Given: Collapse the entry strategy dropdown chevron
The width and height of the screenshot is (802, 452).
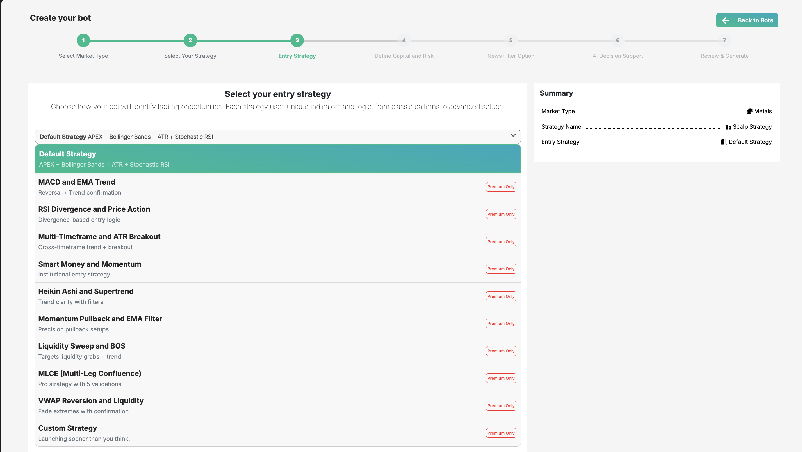Looking at the screenshot, I should [513, 135].
